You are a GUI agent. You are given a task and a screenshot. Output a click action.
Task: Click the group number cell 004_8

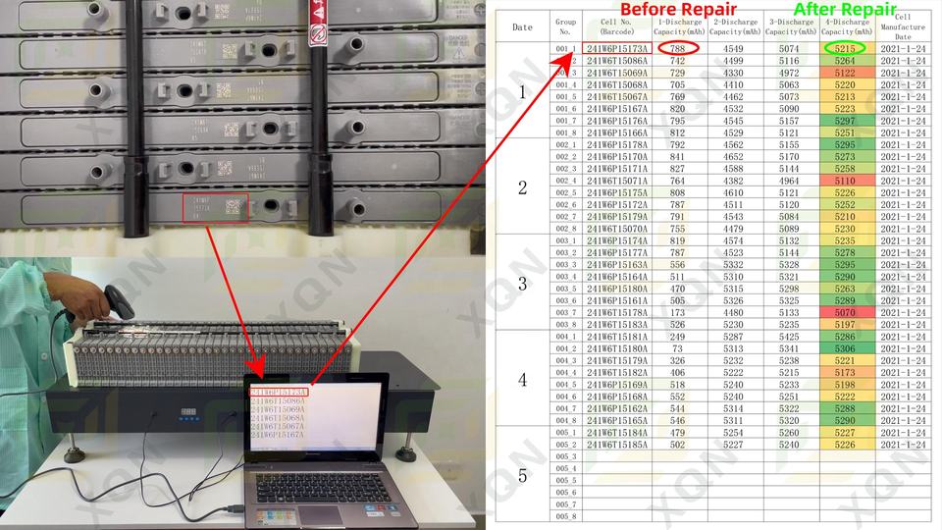565,421
